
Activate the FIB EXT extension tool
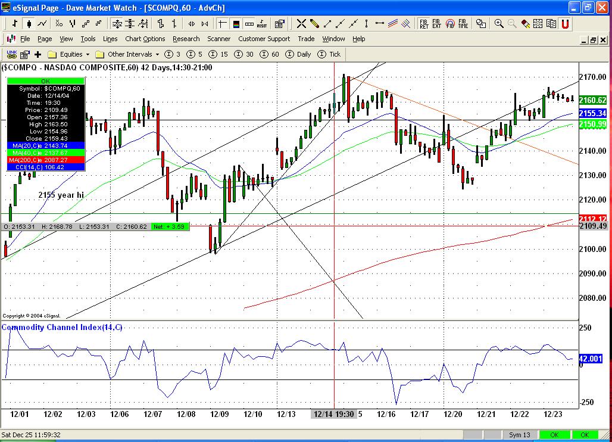click(436, 24)
